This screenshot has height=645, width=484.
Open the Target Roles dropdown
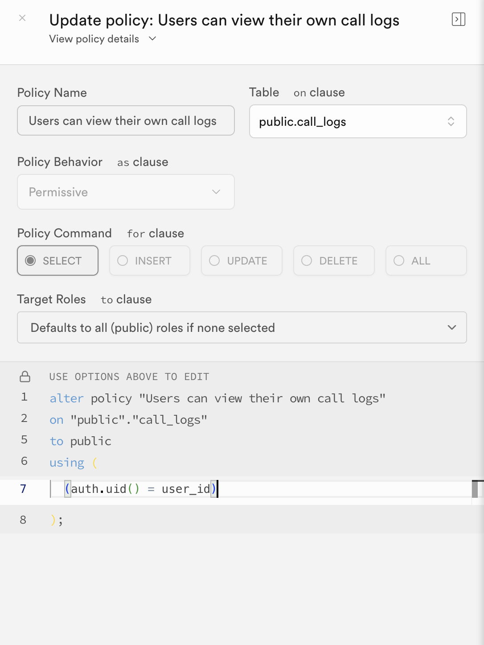[x=242, y=327]
